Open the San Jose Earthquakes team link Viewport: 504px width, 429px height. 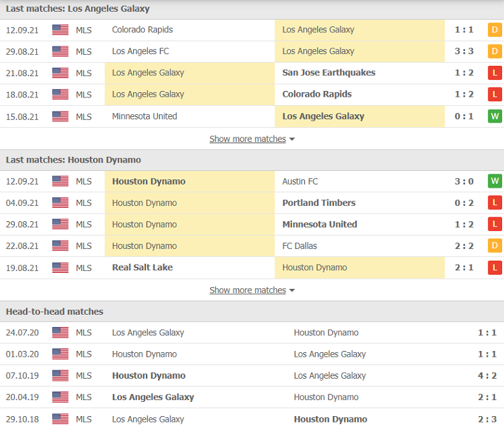click(329, 73)
